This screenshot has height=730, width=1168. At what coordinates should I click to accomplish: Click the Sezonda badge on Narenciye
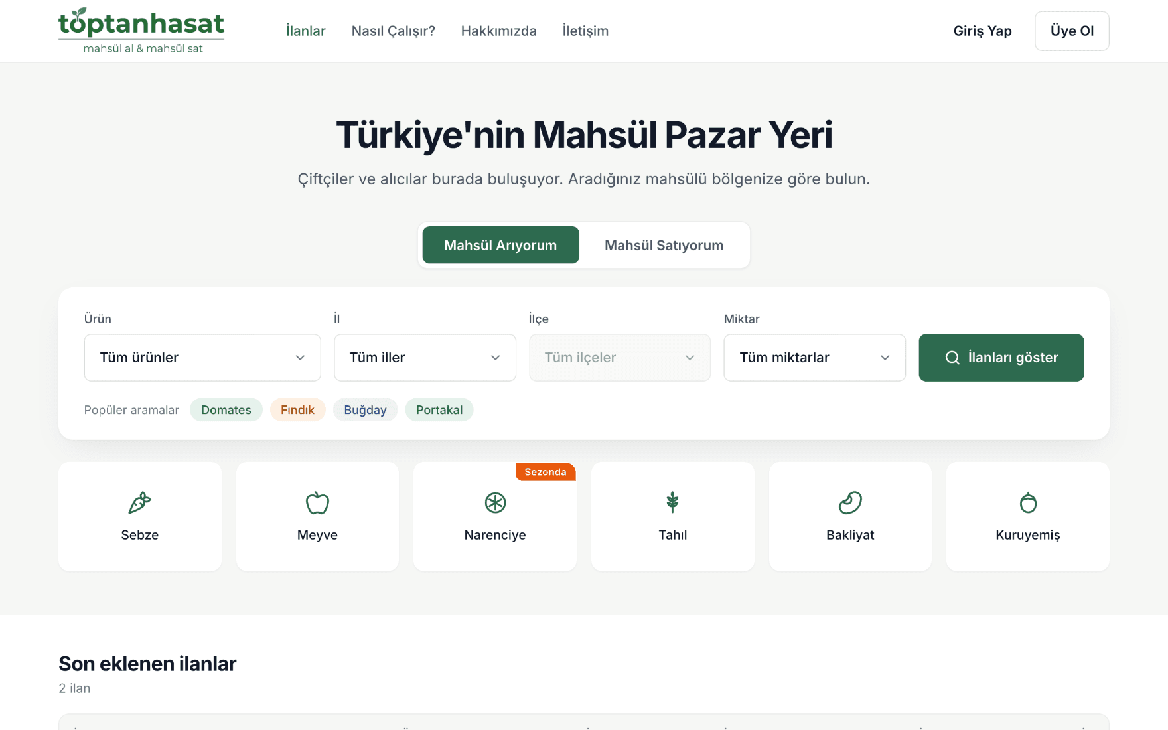(x=546, y=472)
